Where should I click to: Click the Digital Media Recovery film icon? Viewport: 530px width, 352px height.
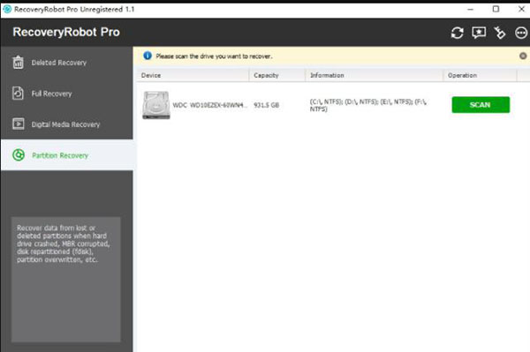coord(19,124)
